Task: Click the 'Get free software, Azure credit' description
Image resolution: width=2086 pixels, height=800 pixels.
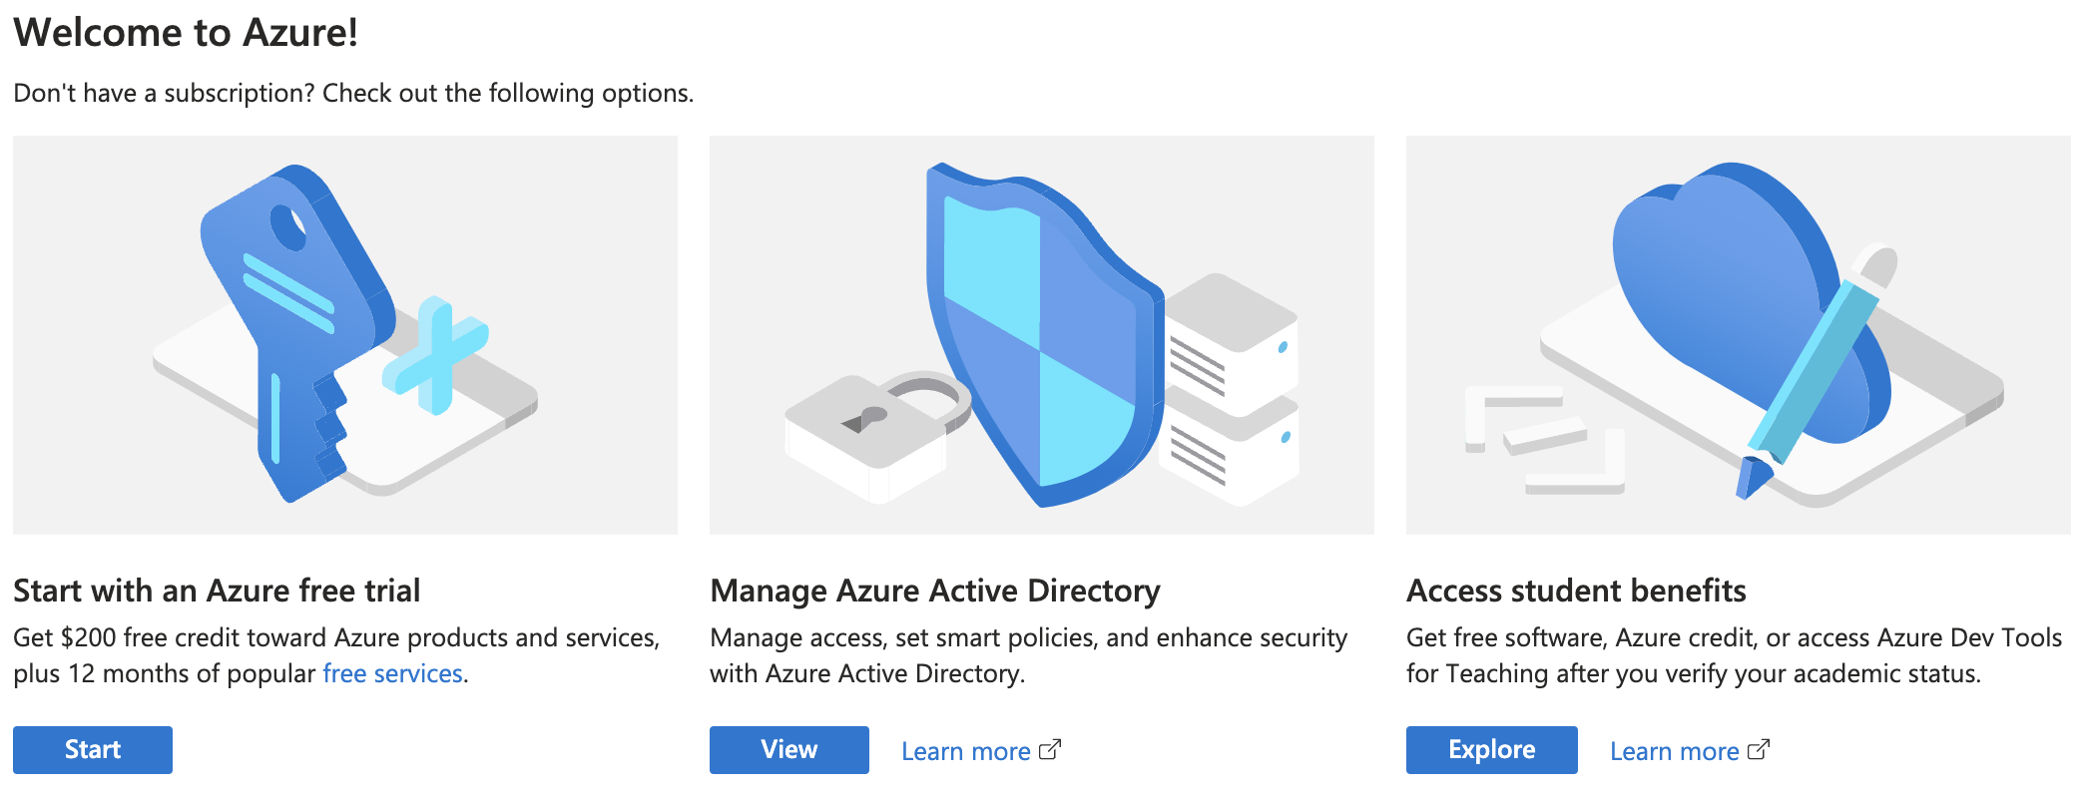Action: (x=1735, y=655)
